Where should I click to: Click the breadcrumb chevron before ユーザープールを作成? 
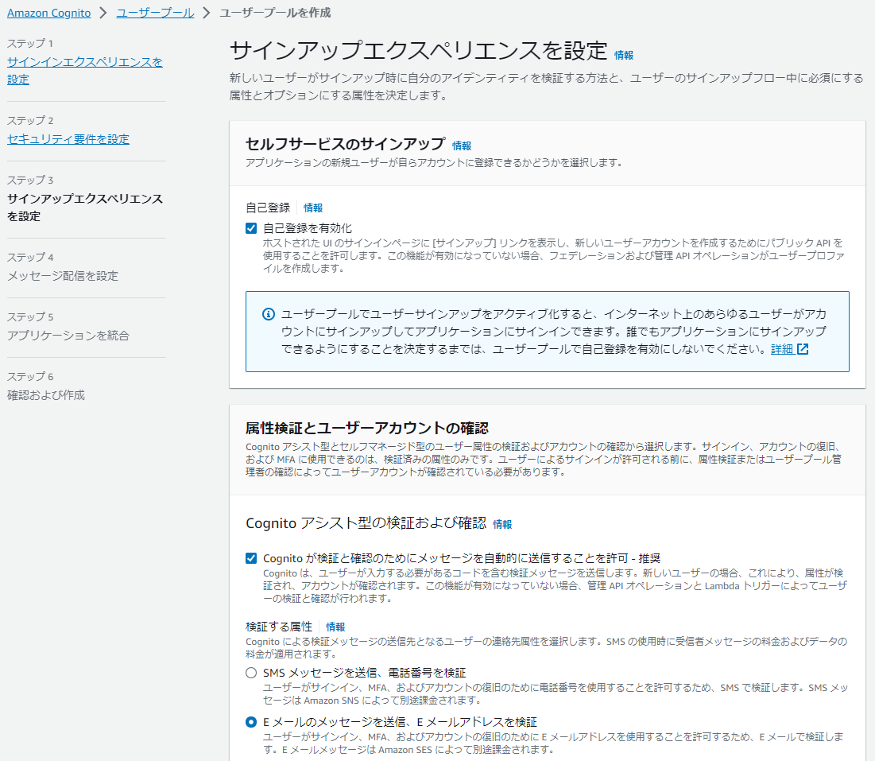coord(207,13)
